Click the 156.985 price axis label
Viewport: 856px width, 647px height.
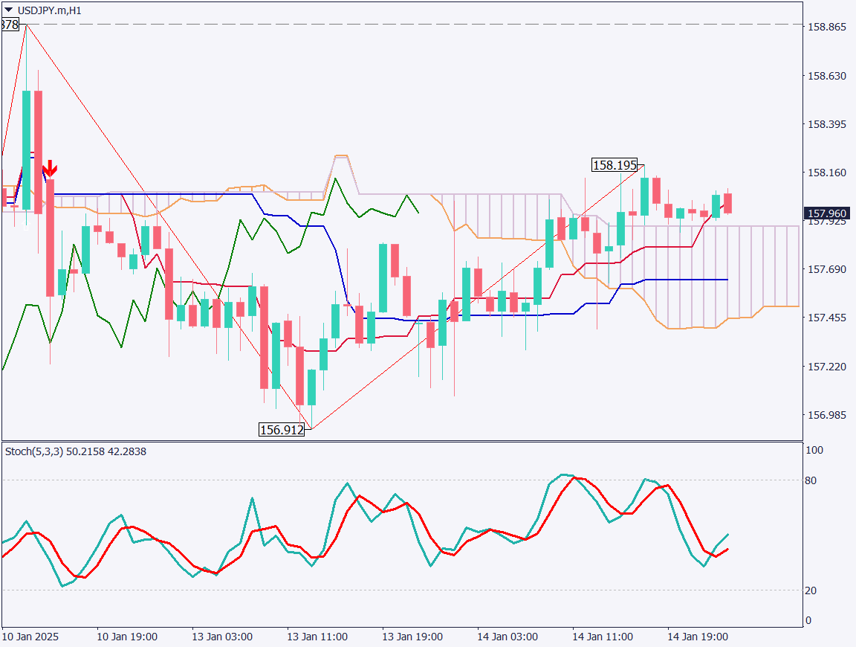[826, 415]
